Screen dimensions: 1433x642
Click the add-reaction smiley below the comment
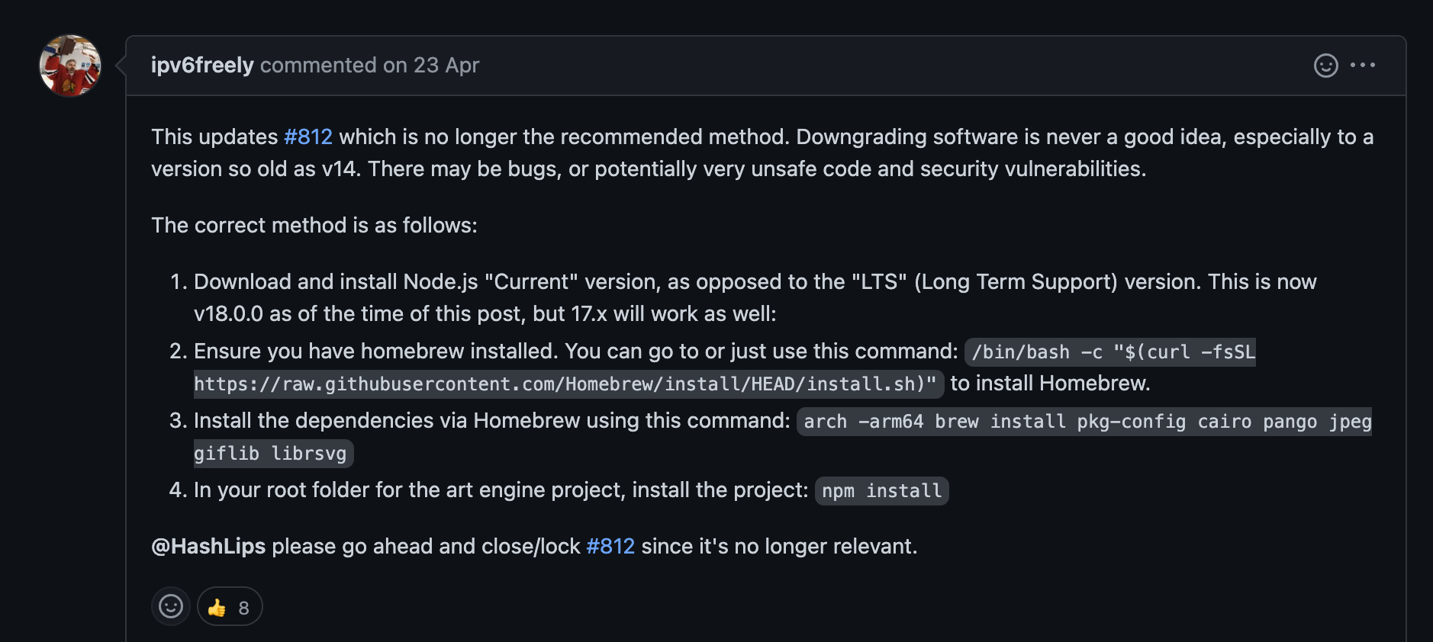point(171,606)
